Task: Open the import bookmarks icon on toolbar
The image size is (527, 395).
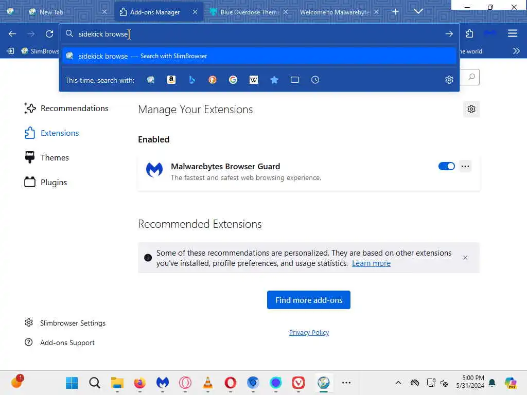Action: tap(10, 51)
